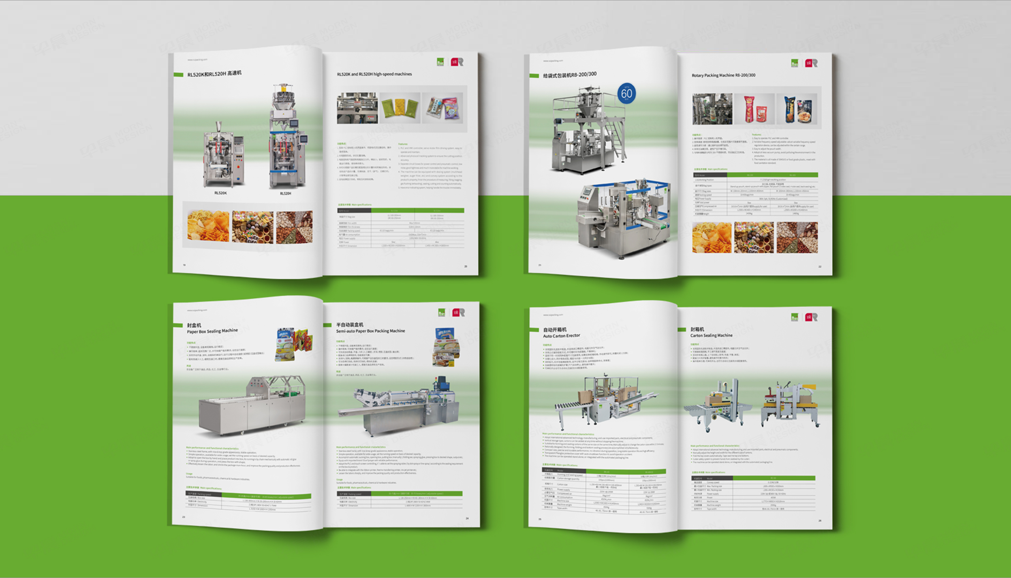Click the green tea sachets product photo
1011x578 pixels.
point(400,108)
